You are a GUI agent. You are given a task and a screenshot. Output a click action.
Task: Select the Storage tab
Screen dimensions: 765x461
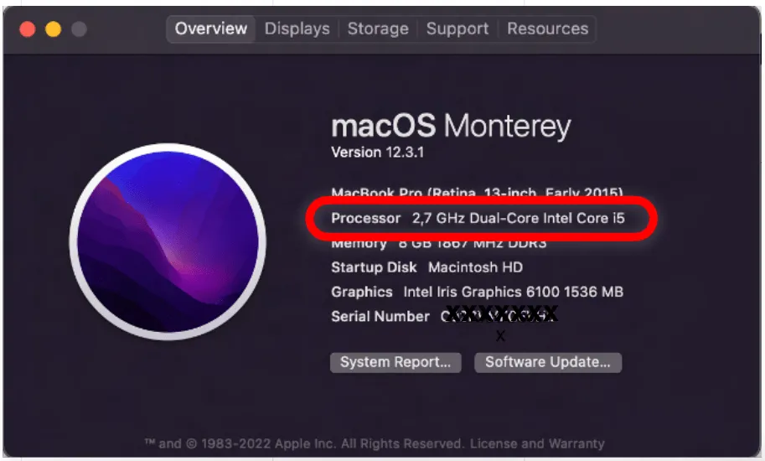click(x=378, y=28)
